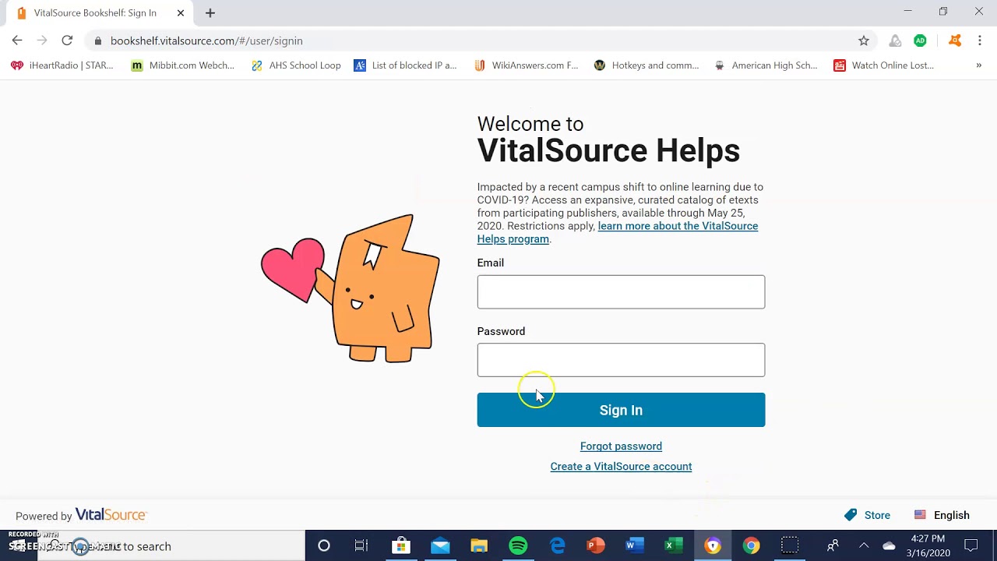Open Avast Secure Browser taskbar icon
Viewport: 997px width, 561px height.
pyautogui.click(x=713, y=546)
